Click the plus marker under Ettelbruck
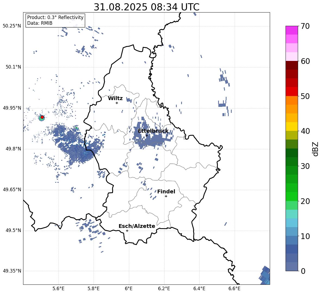Image resolution: width=322 pixels, height=294 pixels. tap(147, 135)
